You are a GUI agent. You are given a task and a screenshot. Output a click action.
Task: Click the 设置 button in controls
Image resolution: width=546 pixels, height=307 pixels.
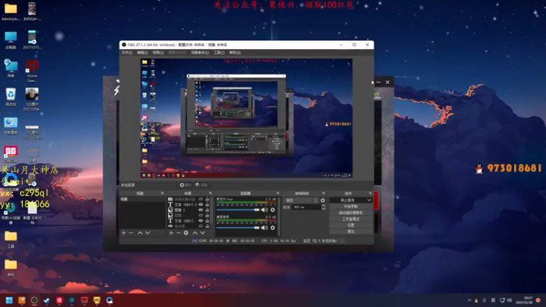351,225
